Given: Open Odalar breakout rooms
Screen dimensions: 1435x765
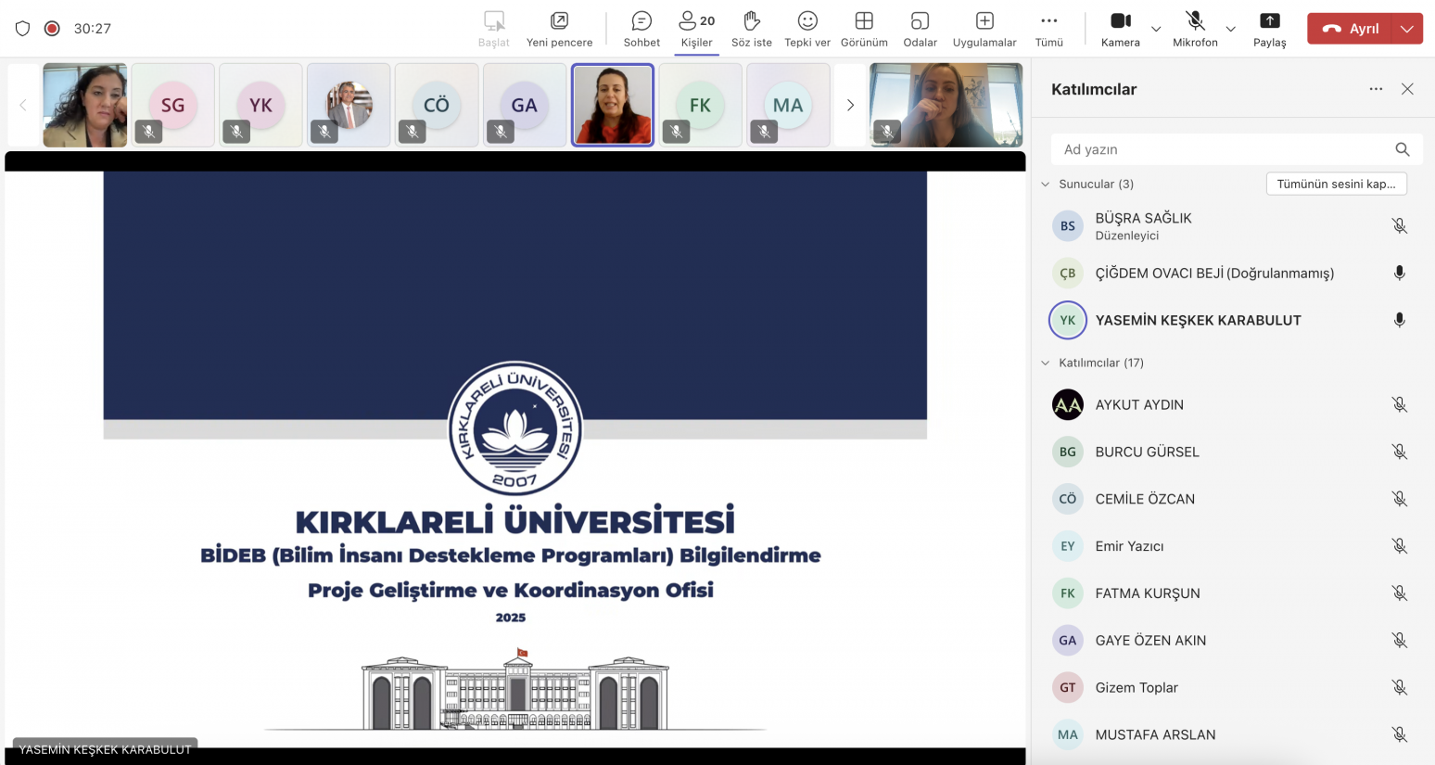Looking at the screenshot, I should point(920,29).
